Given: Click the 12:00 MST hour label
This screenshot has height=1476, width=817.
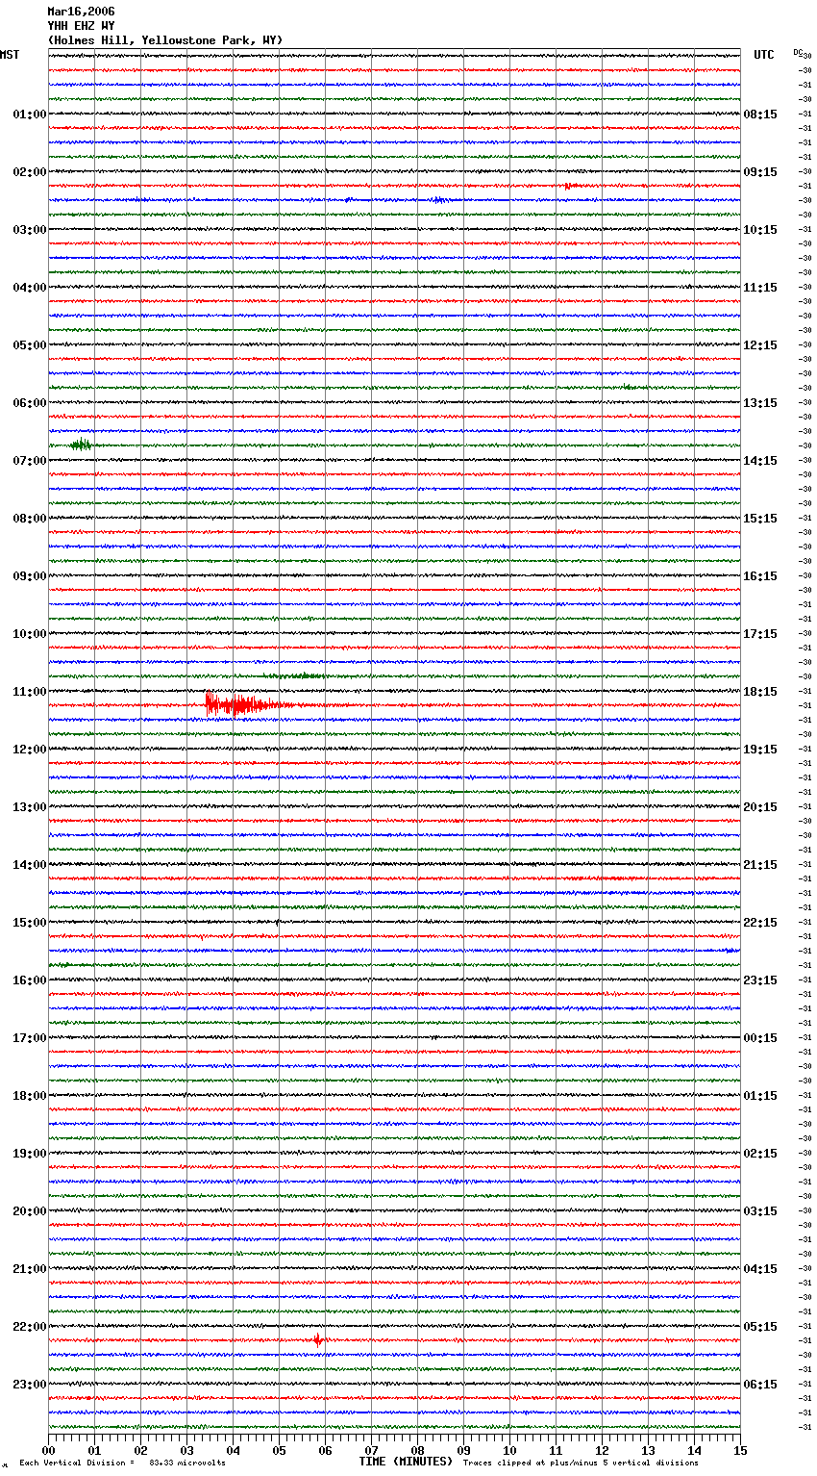Looking at the screenshot, I should click(30, 750).
